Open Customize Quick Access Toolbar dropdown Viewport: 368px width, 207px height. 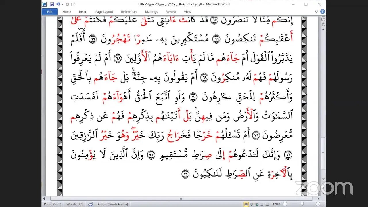point(74,5)
